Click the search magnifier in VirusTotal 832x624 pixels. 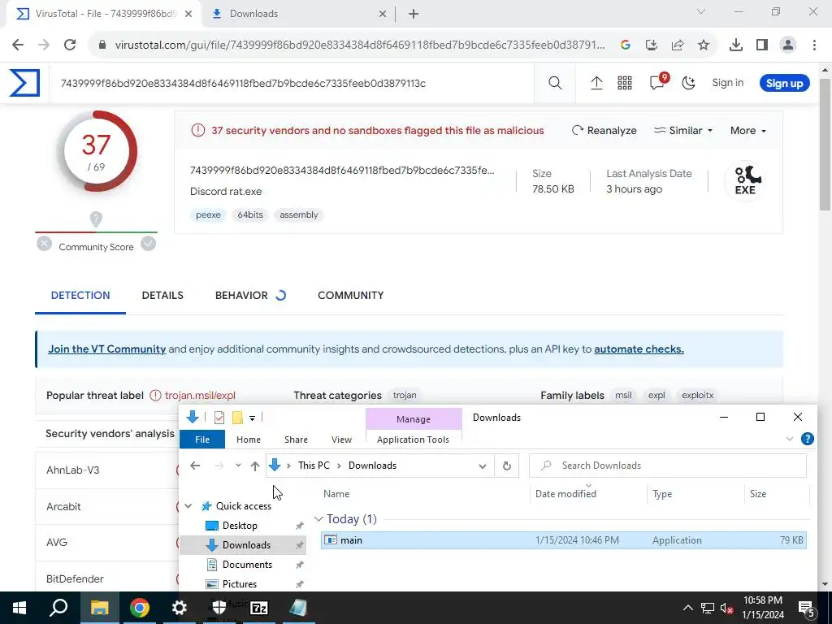coord(555,83)
